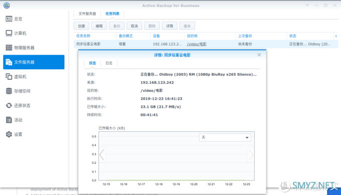Click the help question mark icon

coord(307,6)
